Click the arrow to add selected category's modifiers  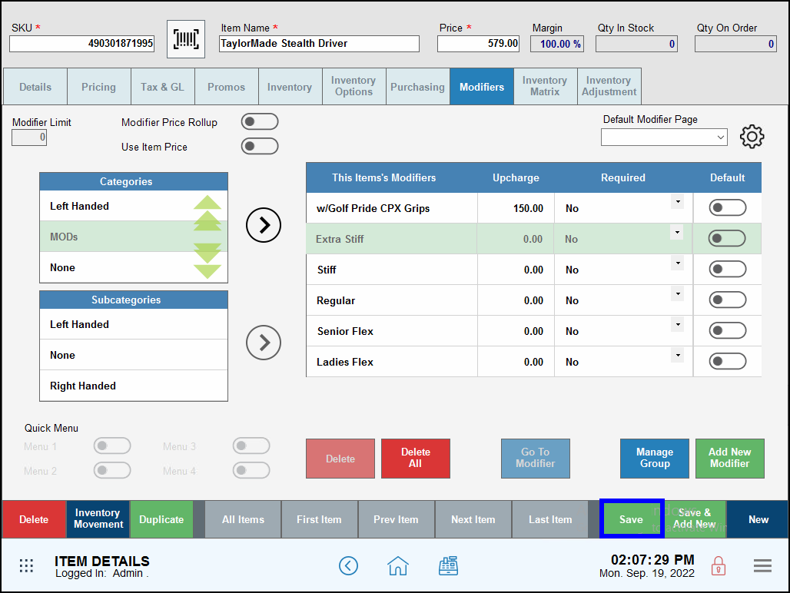(x=264, y=225)
